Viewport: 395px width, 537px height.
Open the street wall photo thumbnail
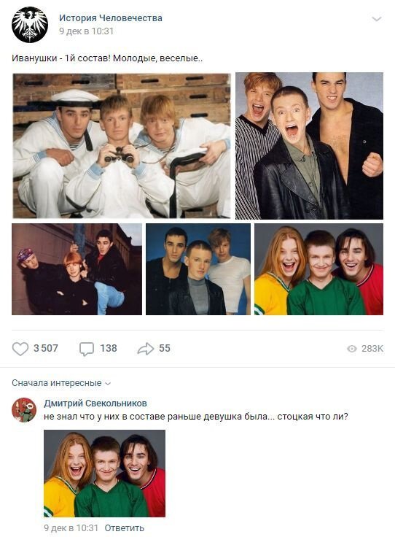(x=77, y=269)
